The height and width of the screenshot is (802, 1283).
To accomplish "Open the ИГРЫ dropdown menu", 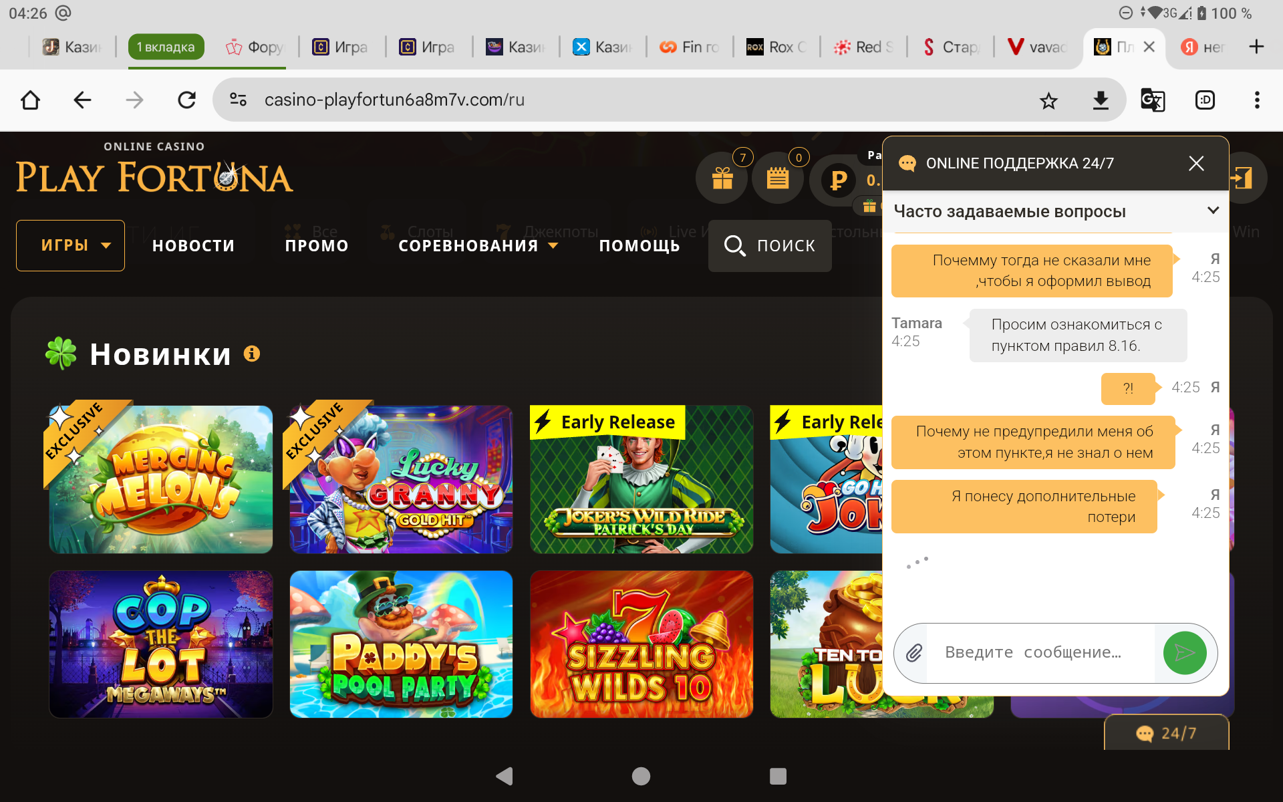I will click(71, 245).
